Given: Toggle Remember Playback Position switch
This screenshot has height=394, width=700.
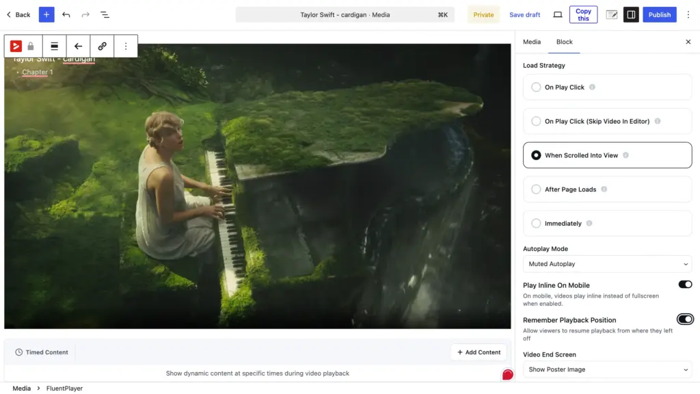Looking at the screenshot, I should tap(685, 319).
